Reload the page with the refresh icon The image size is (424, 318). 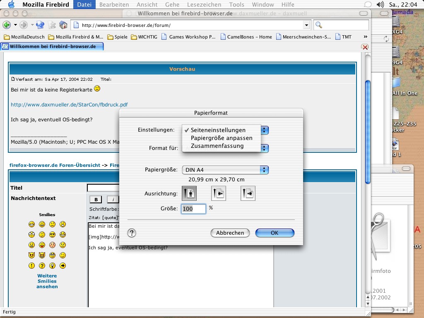40,25
